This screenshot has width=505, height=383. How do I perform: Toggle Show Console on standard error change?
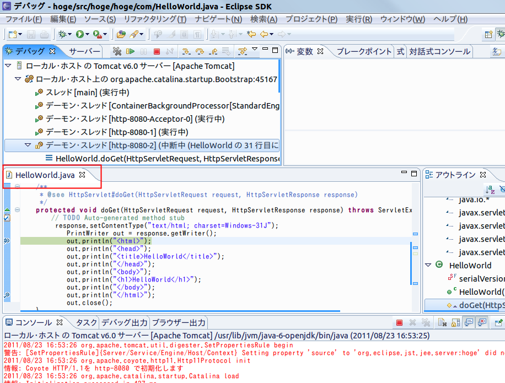coord(482,322)
